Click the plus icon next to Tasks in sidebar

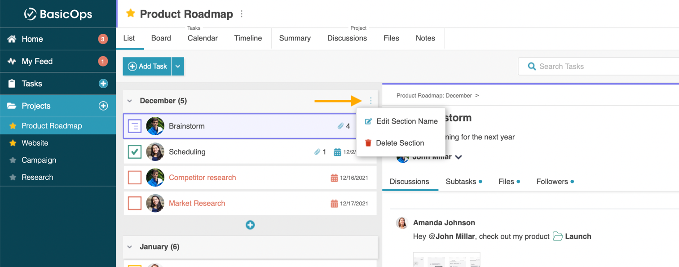[x=103, y=84]
